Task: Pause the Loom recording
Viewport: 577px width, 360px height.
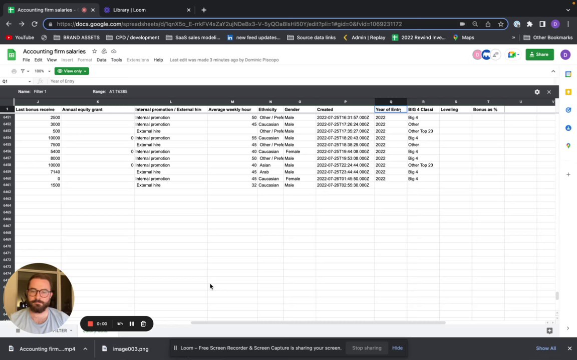Action: (x=132, y=323)
